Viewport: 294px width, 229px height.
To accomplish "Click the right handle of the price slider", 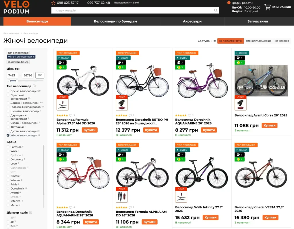I will pyautogui.click(x=17, y=81).
